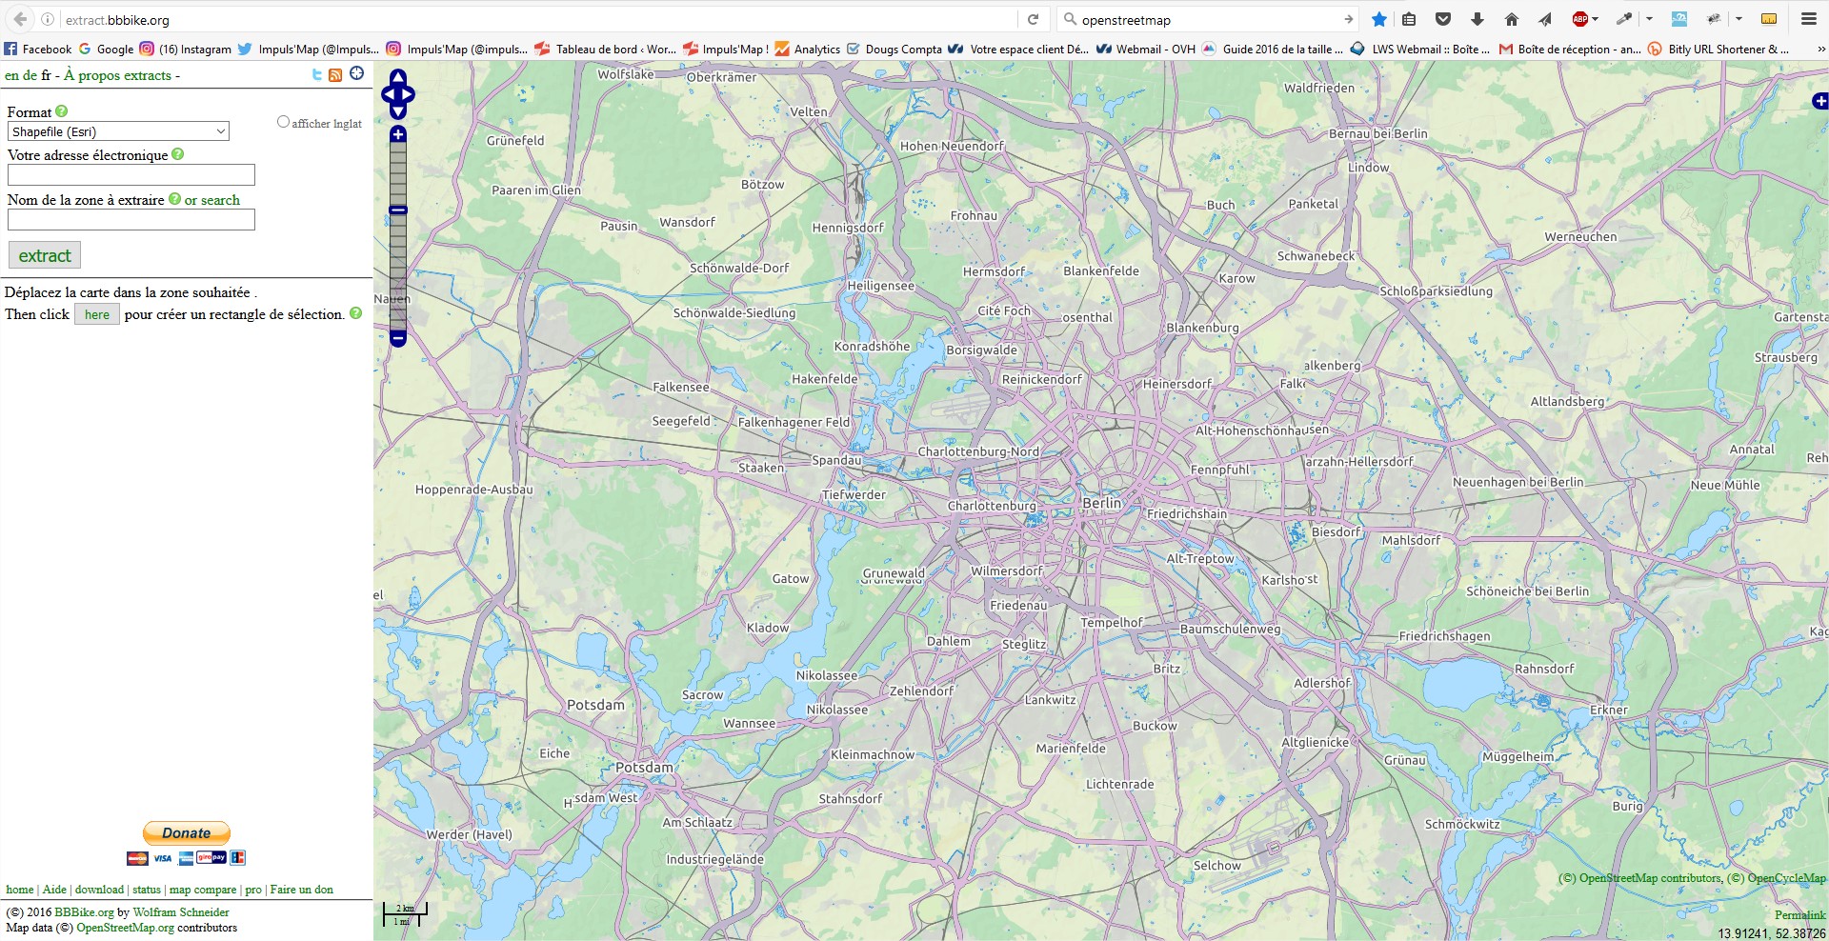Open the Format dropdown Shapefile (Esri)
Viewport: 1829px width, 941px height.
click(x=118, y=131)
